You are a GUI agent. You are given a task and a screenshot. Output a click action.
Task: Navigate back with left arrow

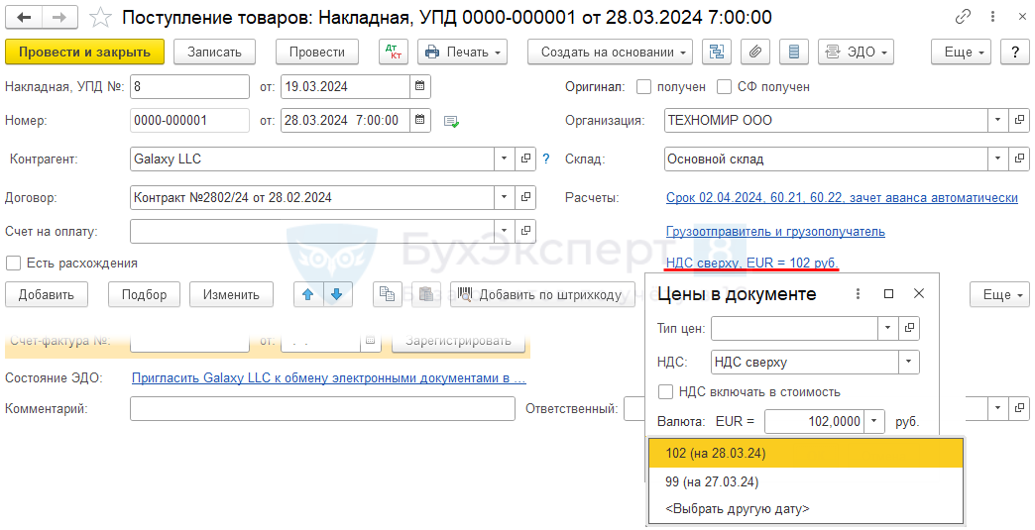(25, 18)
